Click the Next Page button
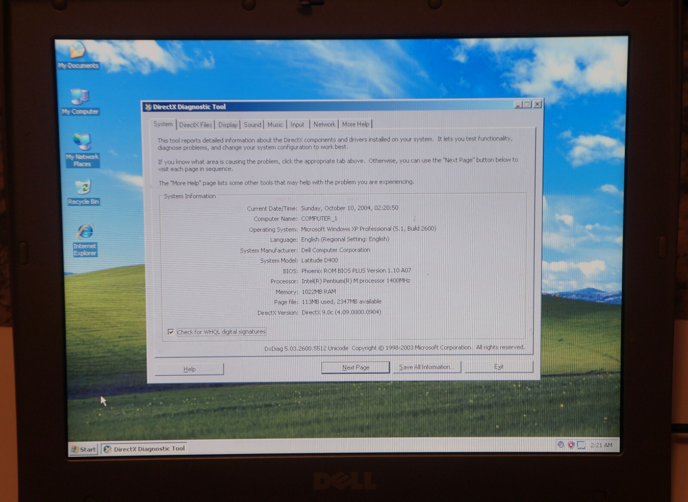This screenshot has width=688, height=502. point(356,367)
